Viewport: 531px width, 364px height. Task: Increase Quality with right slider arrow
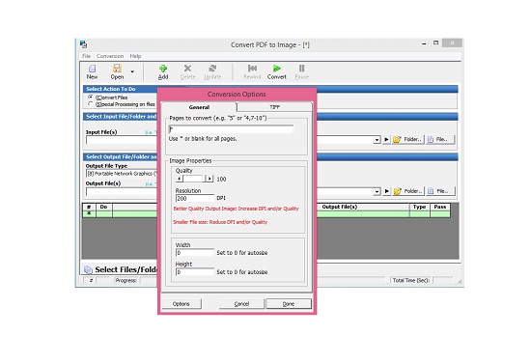pyautogui.click(x=210, y=179)
